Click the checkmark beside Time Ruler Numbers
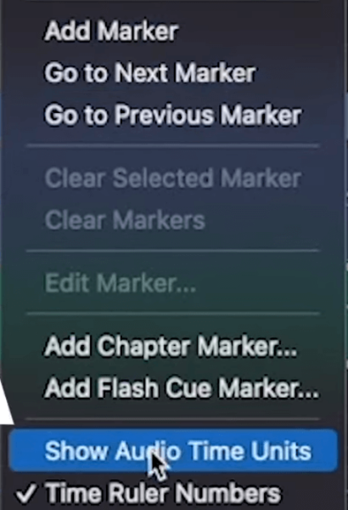Screen dimensions: 348x510 click(x=26, y=493)
